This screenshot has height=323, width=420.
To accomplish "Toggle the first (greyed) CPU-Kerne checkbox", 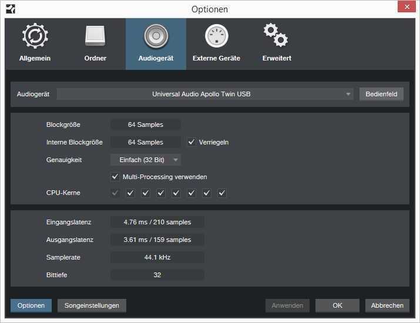I will tap(115, 193).
